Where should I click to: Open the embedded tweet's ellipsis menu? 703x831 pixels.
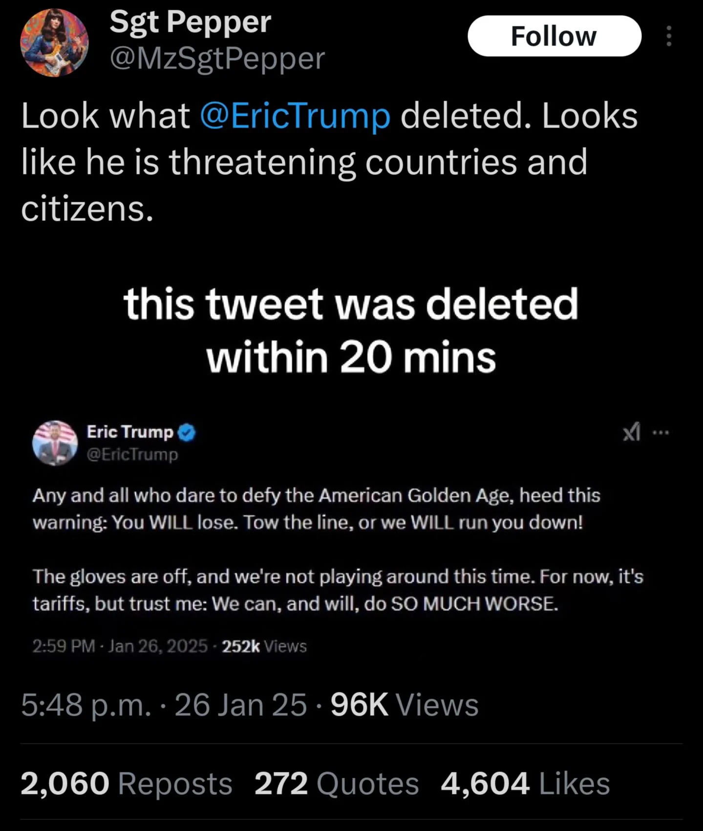pyautogui.click(x=660, y=432)
